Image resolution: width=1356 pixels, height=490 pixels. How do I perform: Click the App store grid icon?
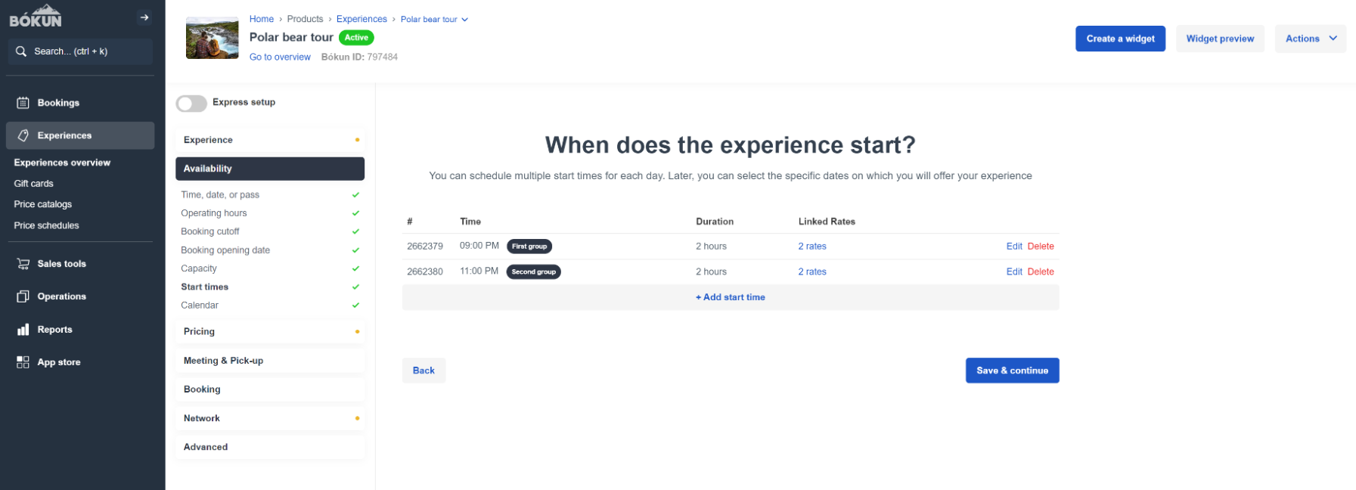[x=23, y=362]
